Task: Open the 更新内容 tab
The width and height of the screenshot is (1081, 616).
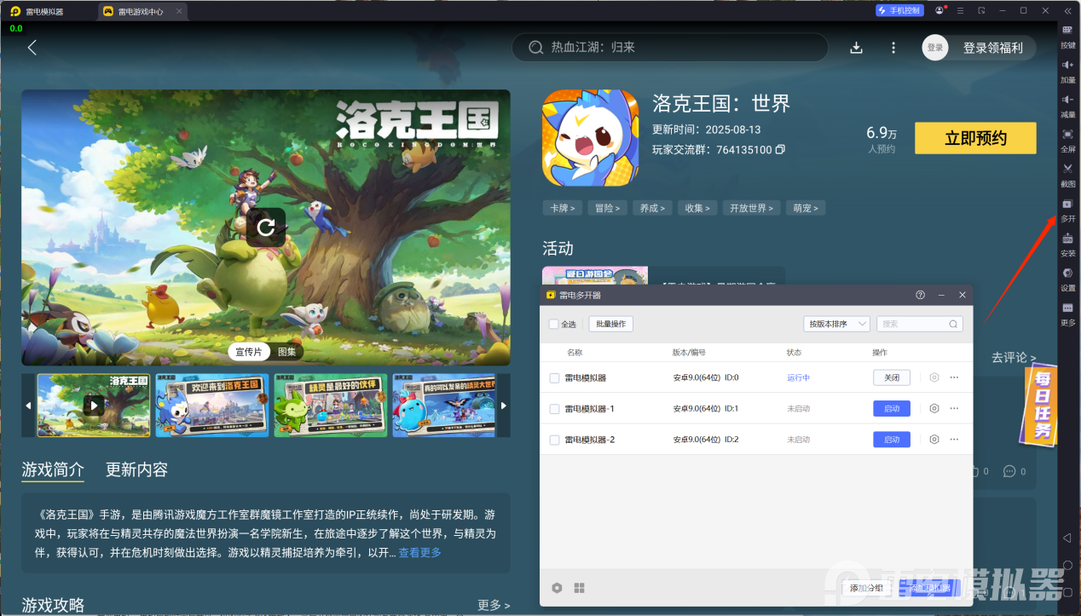Action: (x=136, y=469)
